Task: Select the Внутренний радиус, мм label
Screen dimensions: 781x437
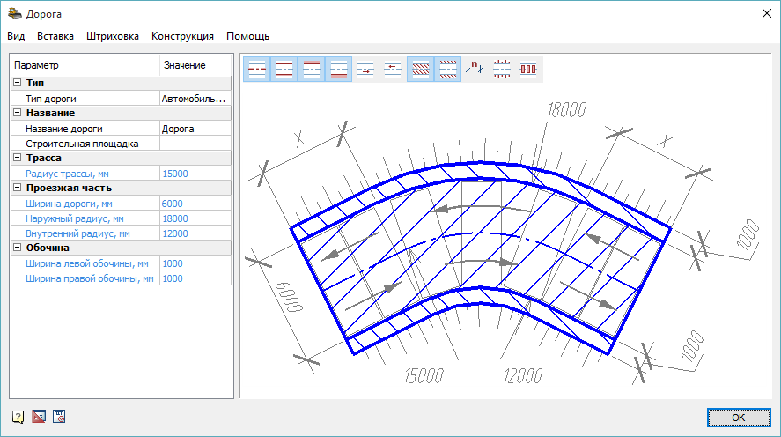Action: coord(77,233)
